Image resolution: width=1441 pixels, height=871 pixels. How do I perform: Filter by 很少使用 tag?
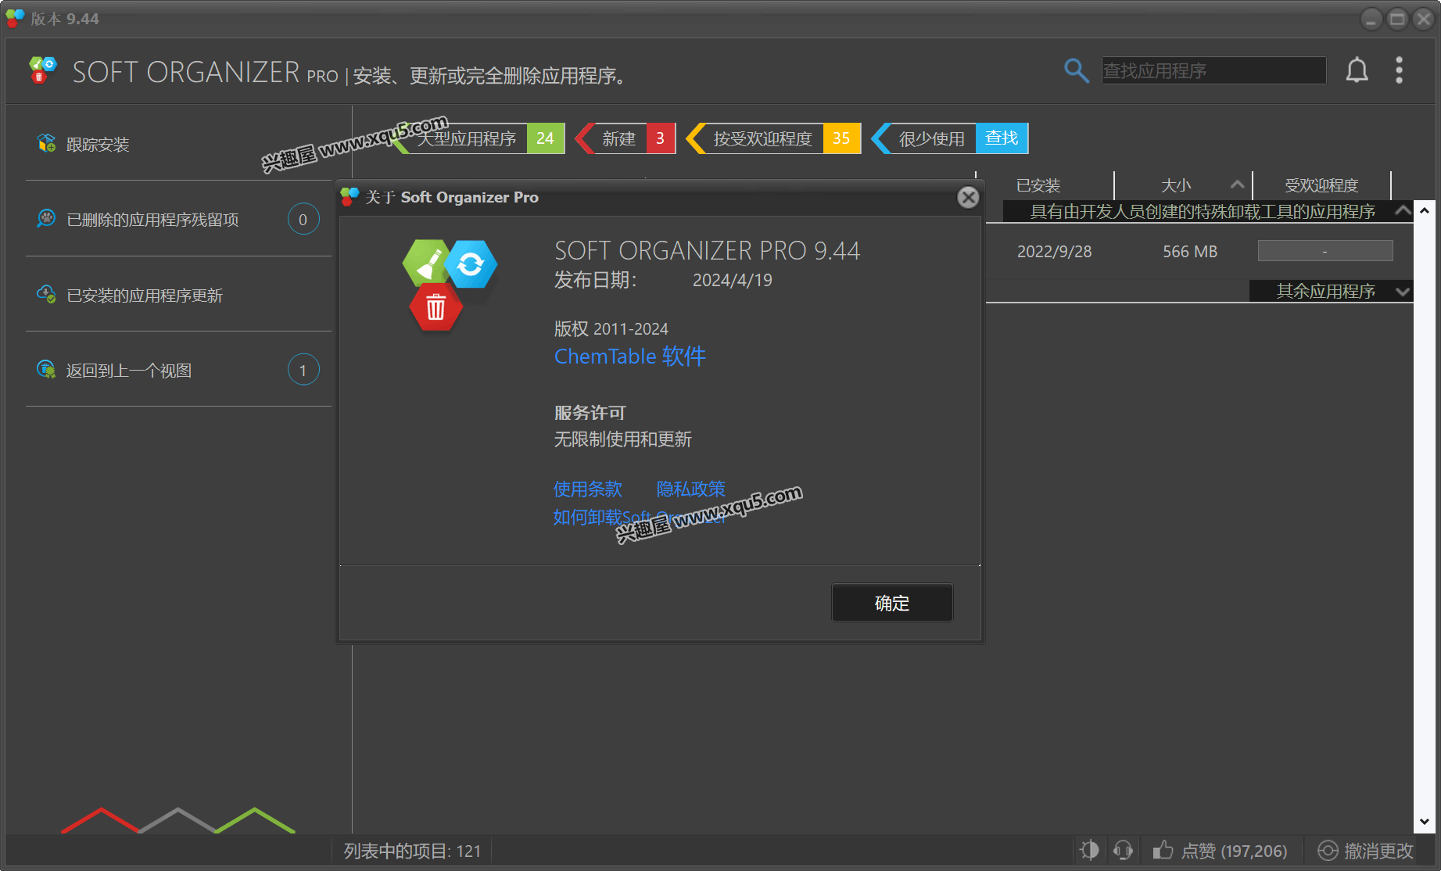pyautogui.click(x=924, y=138)
